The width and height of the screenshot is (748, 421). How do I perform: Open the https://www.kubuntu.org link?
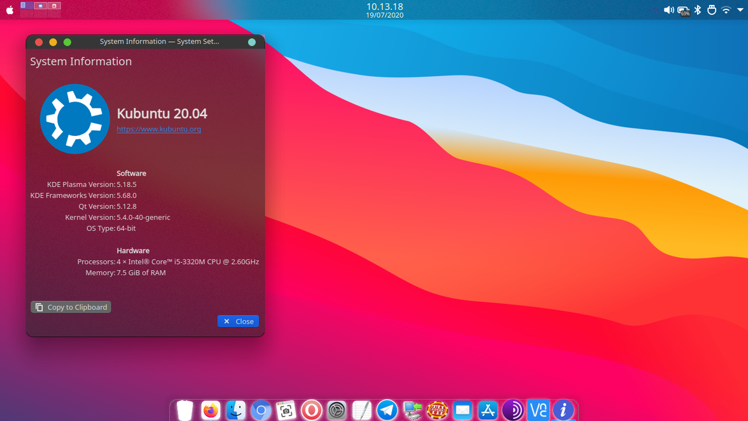(159, 129)
